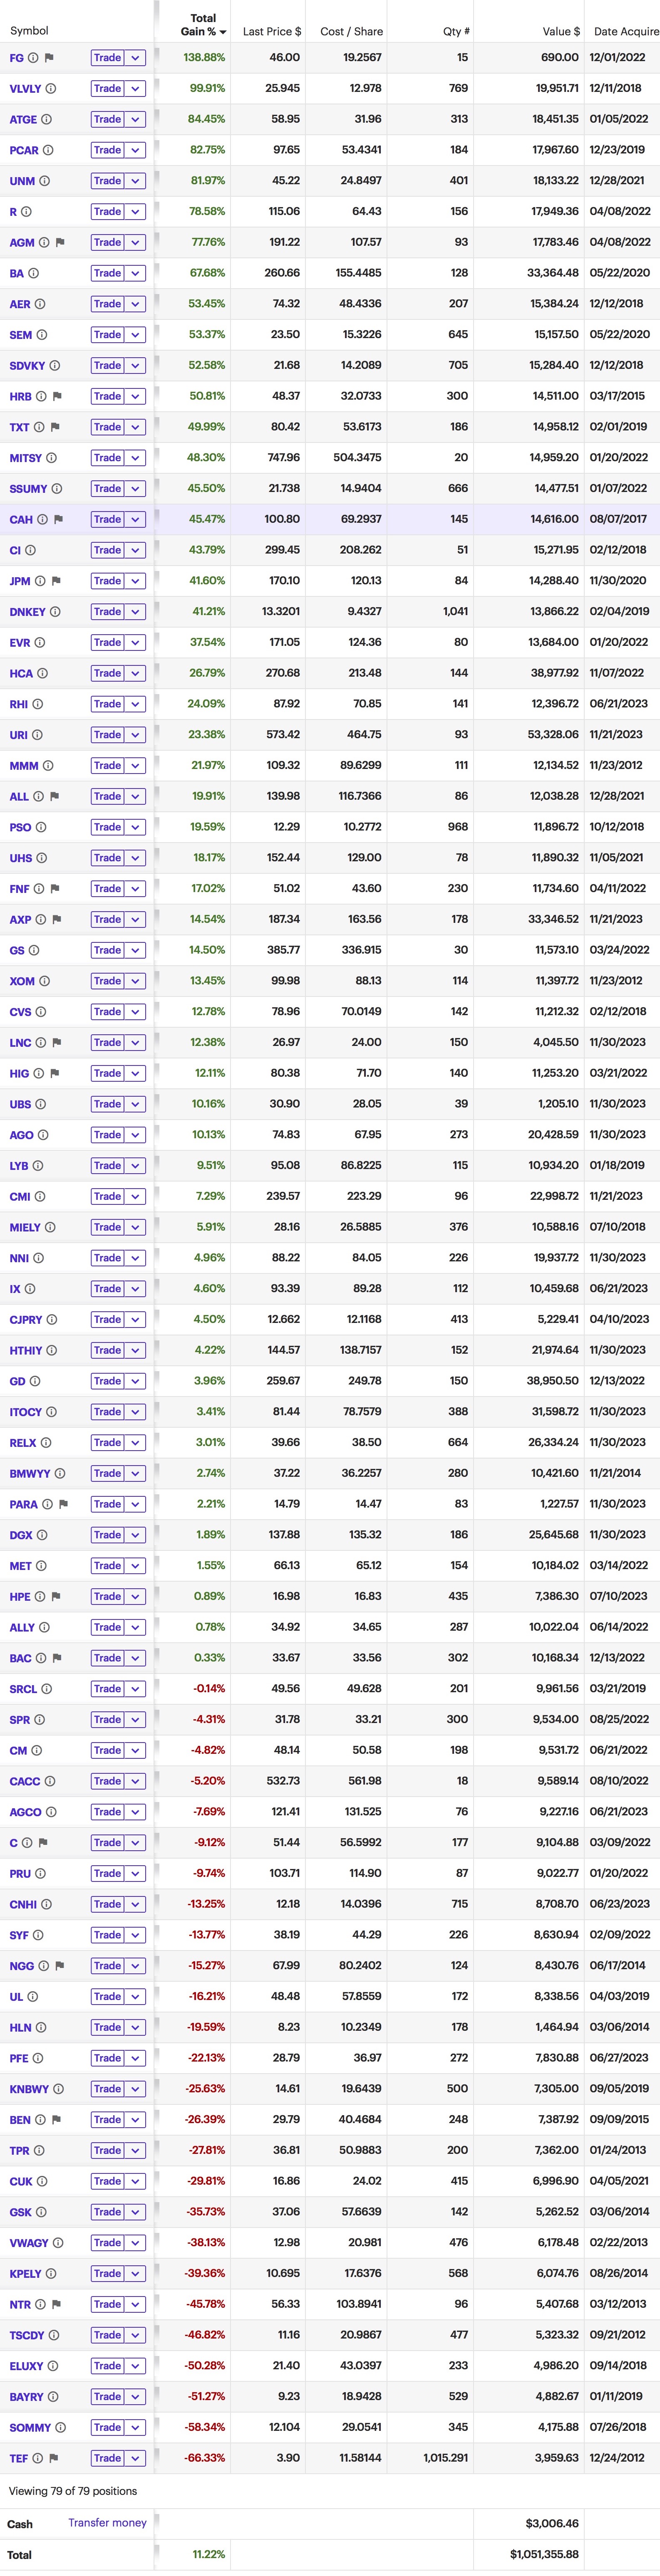Screen dimensions: 660x2576
Task: Open the info icon next to DNKEY
Action: (x=55, y=612)
